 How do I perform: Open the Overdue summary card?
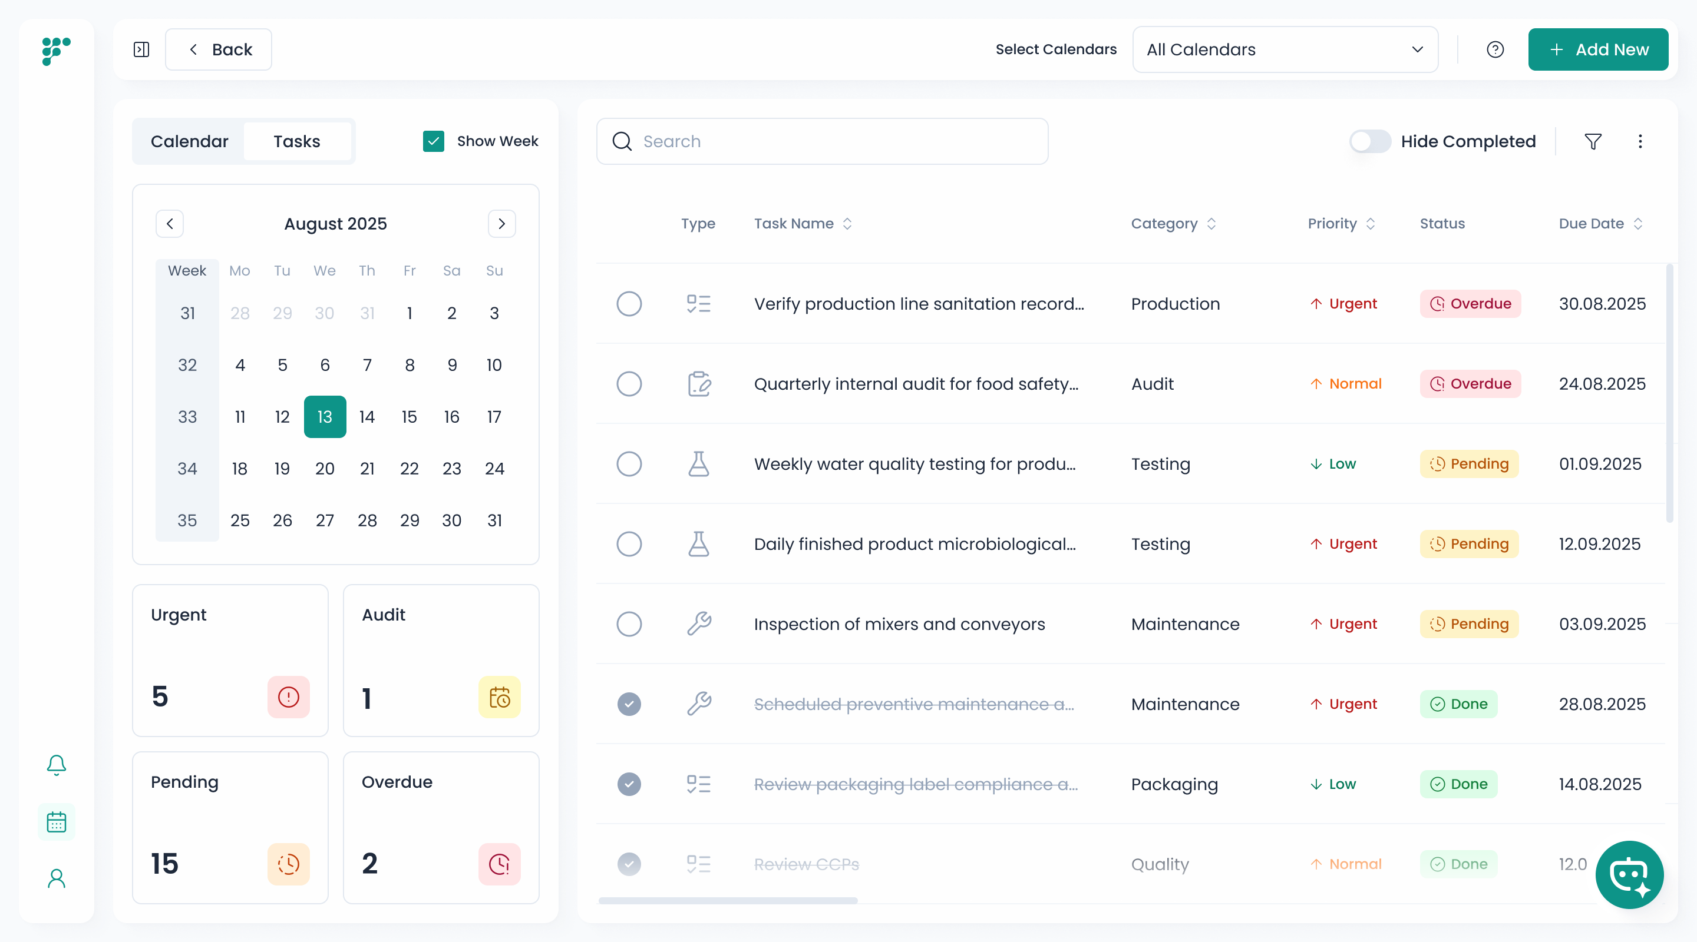441,827
